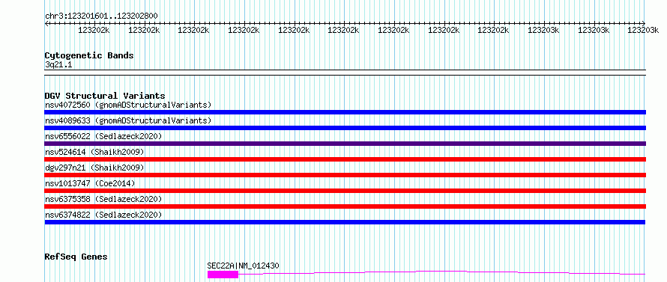Viewport: 667px width, 282px height.
Task: Click the last ruler label 123203k
Action: point(643,31)
